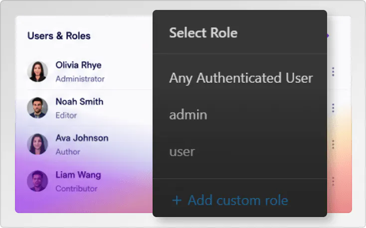This screenshot has height=228, width=366.
Task: Select Liam Wang's avatar image
Action: point(37,181)
